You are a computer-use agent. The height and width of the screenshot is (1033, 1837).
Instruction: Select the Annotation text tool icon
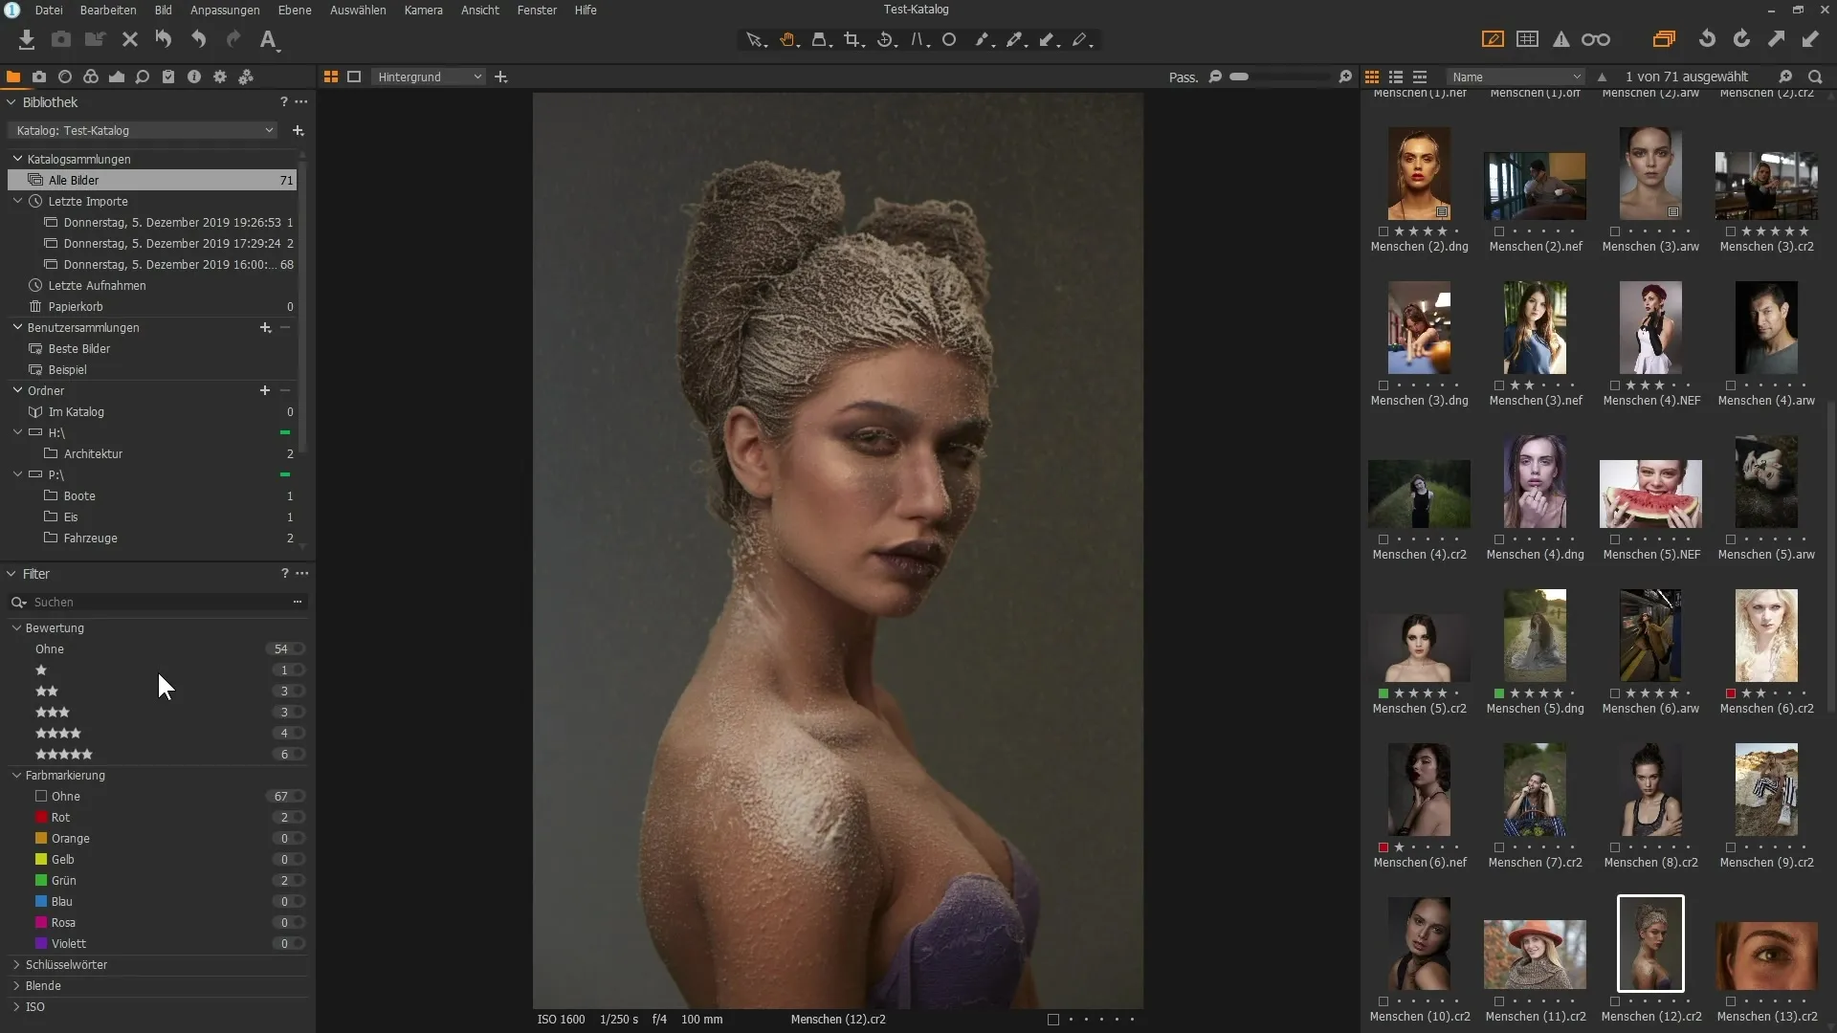(x=269, y=39)
